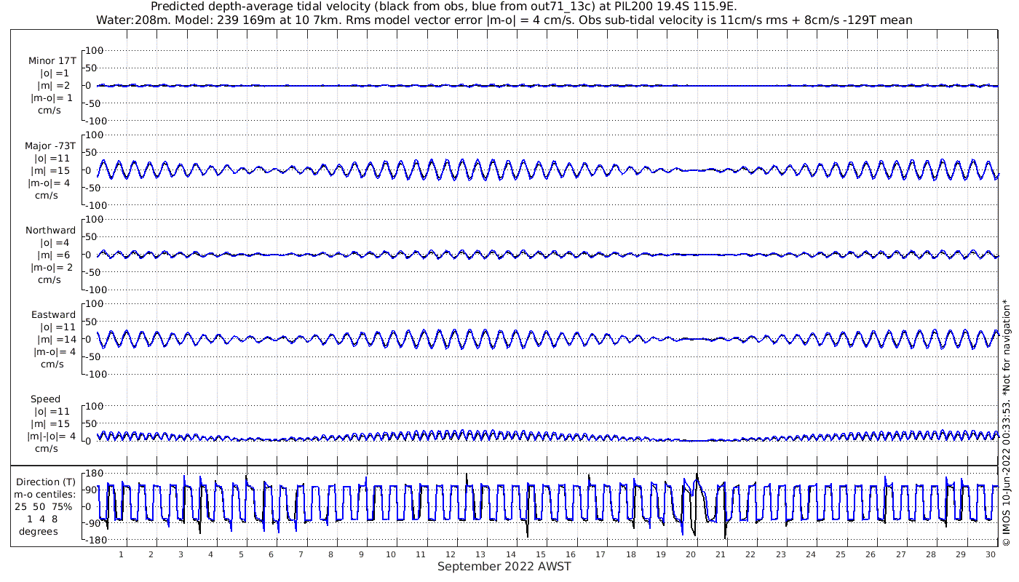Click day 5 tick label on date axis
This screenshot has width=1019, height=582.
tap(241, 554)
